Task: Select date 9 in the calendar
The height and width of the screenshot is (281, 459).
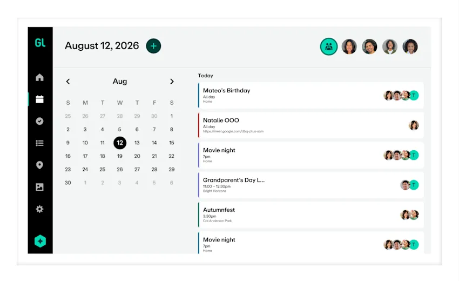Action: click(x=68, y=143)
